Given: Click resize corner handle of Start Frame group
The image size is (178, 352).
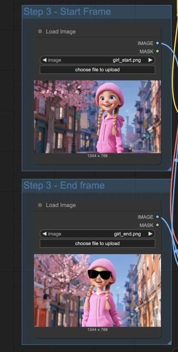Looking at the screenshot, I should coord(169,169).
